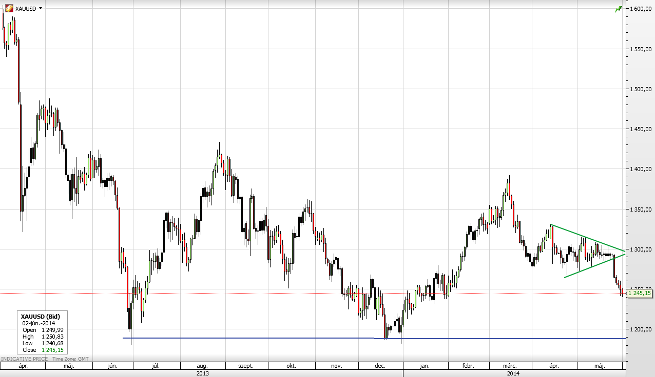Select the ascending green triangle trendline

click(595, 265)
